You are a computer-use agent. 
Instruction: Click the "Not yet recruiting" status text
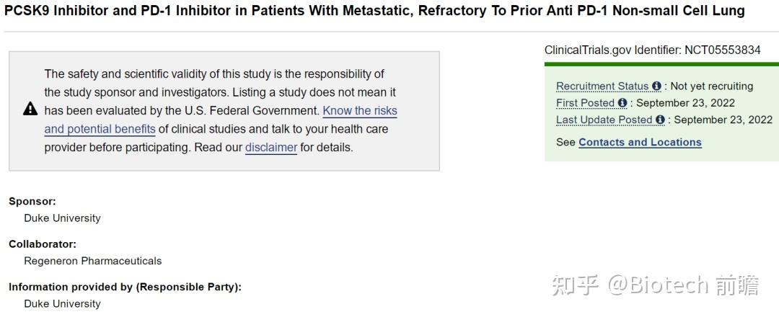point(712,86)
